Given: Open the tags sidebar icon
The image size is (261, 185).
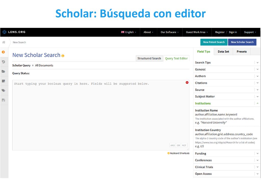Looking at the screenshot, I should [3, 90].
